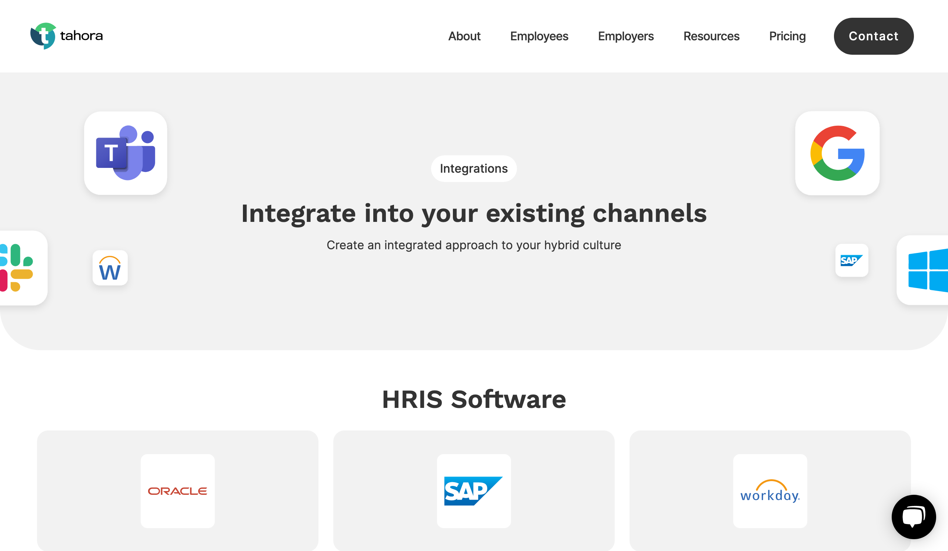Click the Contact button
Viewport: 948px width, 551px height.
(x=874, y=36)
